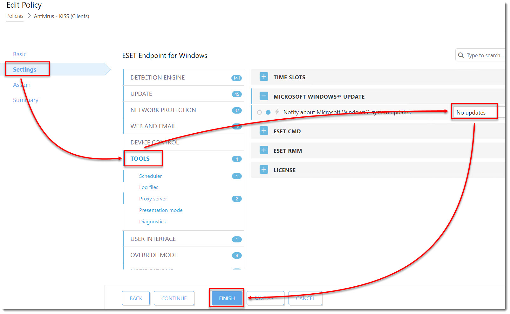Image resolution: width=510 pixels, height=314 pixels.
Task: Expand the License section
Action: (264, 170)
